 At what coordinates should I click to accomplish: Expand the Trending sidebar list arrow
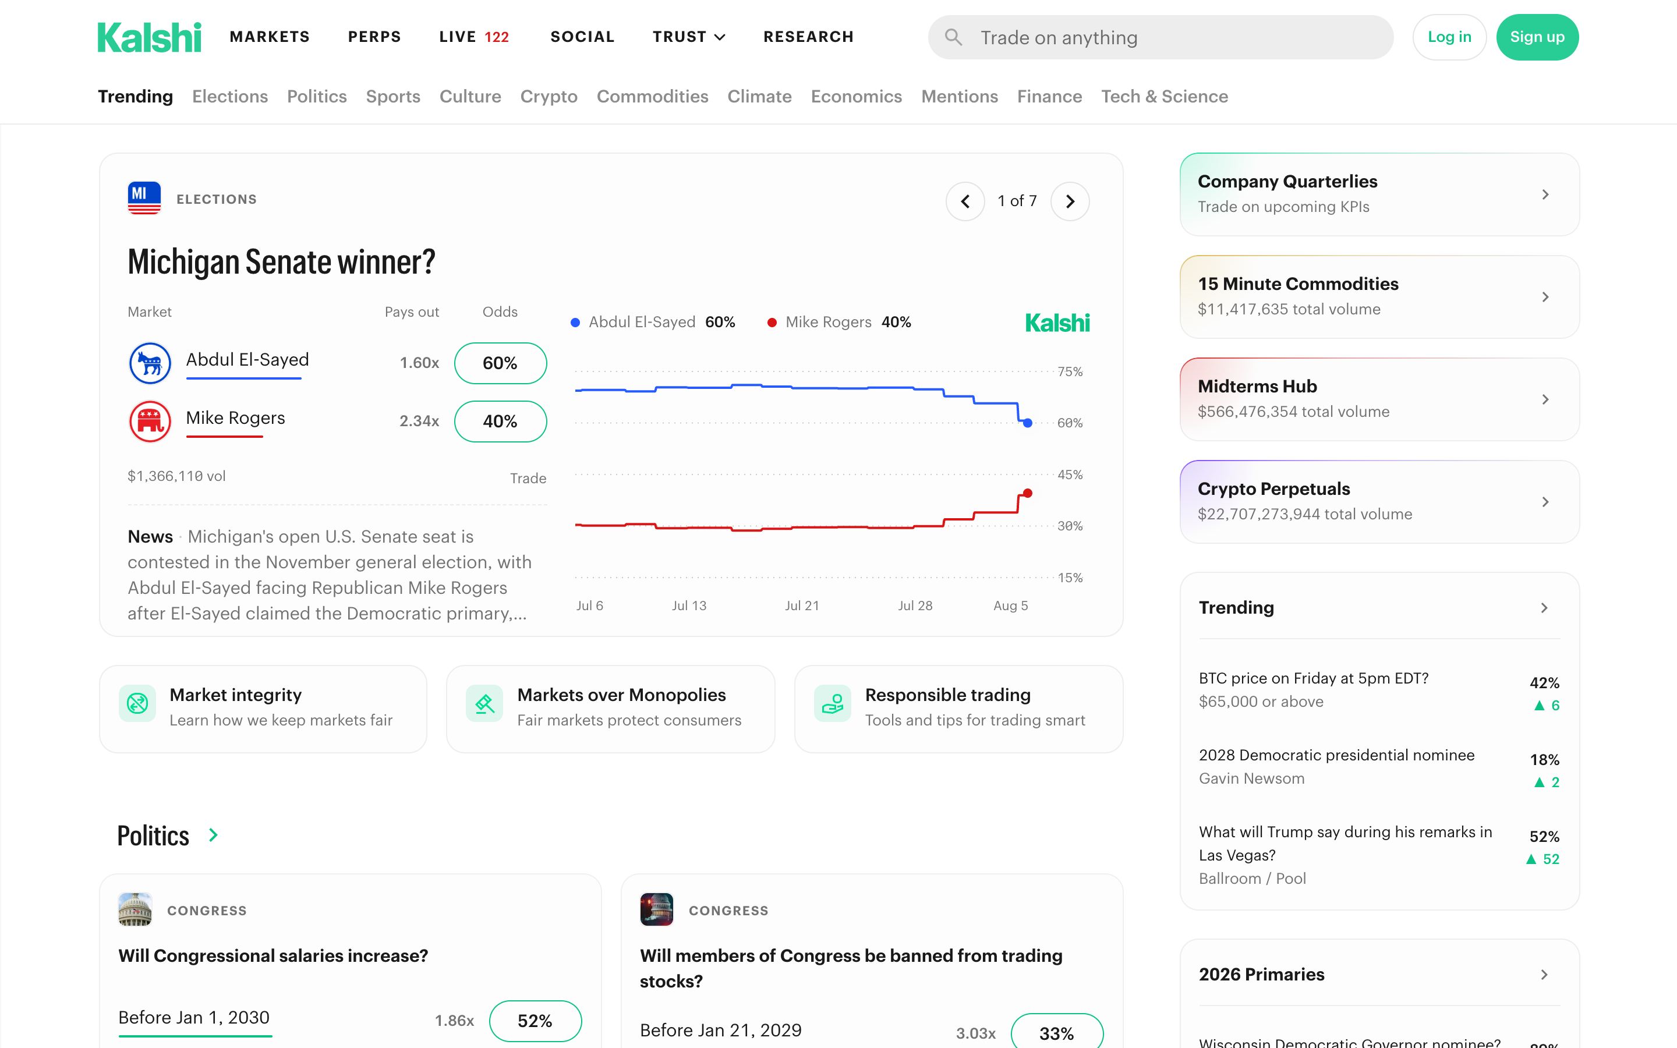(x=1544, y=608)
